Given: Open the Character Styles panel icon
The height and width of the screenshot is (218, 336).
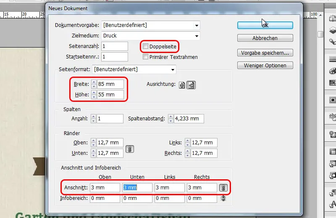Looking at the screenshot, I should point(332,204).
